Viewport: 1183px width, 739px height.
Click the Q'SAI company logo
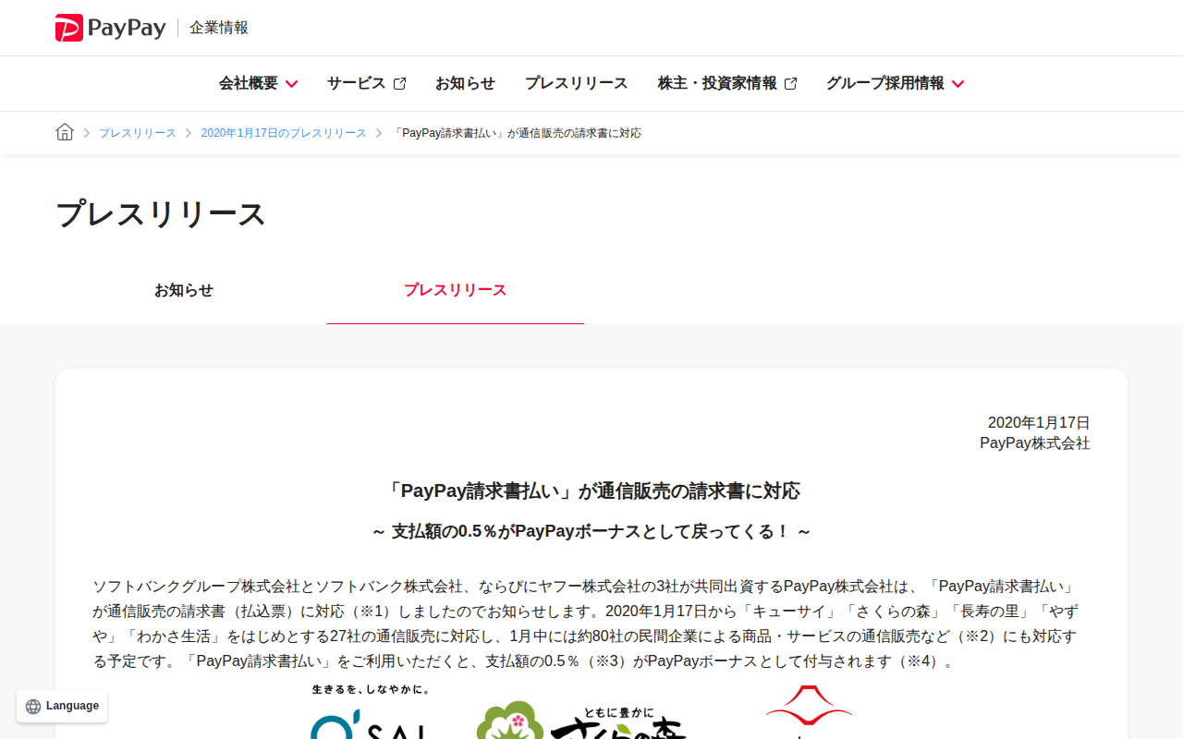pyautogui.click(x=370, y=711)
